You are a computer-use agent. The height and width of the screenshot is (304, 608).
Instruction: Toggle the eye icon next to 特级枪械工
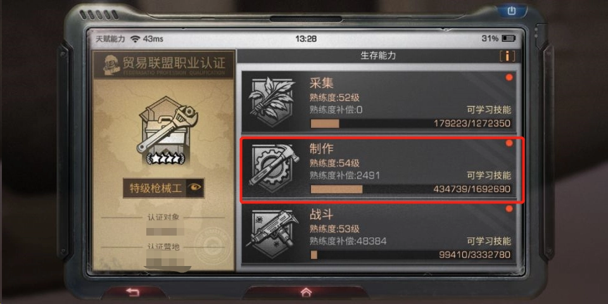click(x=194, y=188)
